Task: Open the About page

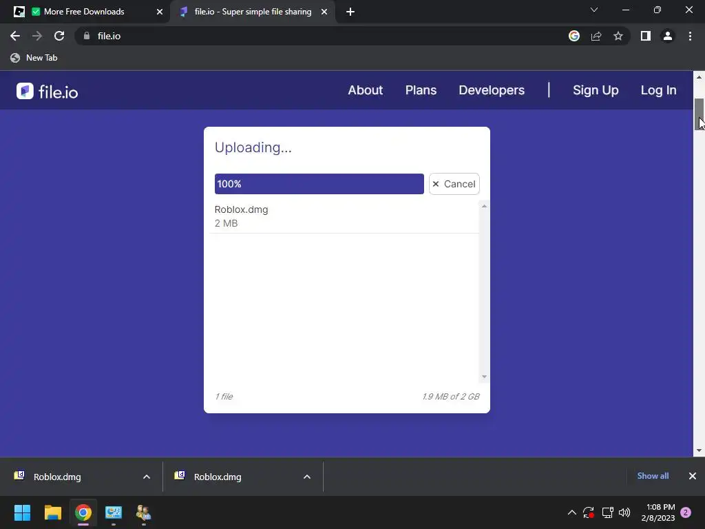Action: coord(365,90)
